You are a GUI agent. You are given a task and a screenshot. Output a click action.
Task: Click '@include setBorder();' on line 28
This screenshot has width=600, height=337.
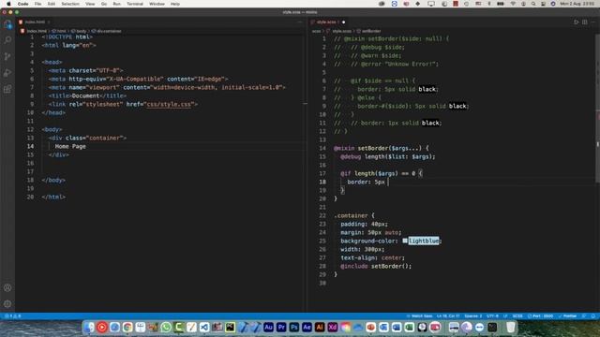point(376,266)
